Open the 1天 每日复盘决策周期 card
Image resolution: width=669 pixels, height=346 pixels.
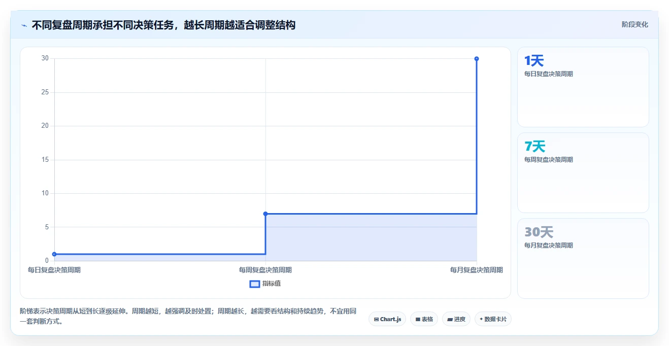tap(583, 87)
